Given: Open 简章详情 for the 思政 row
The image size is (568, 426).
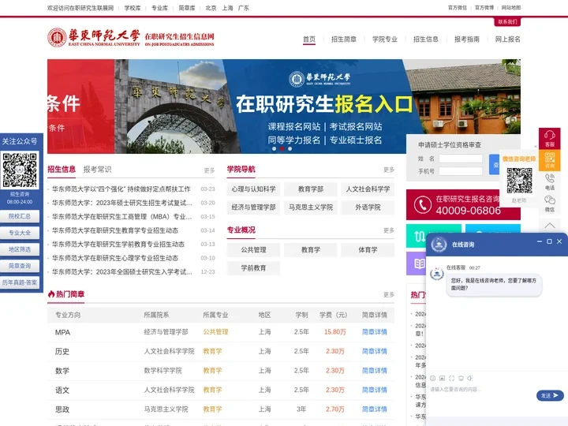Looking at the screenshot, I should pos(375,409).
